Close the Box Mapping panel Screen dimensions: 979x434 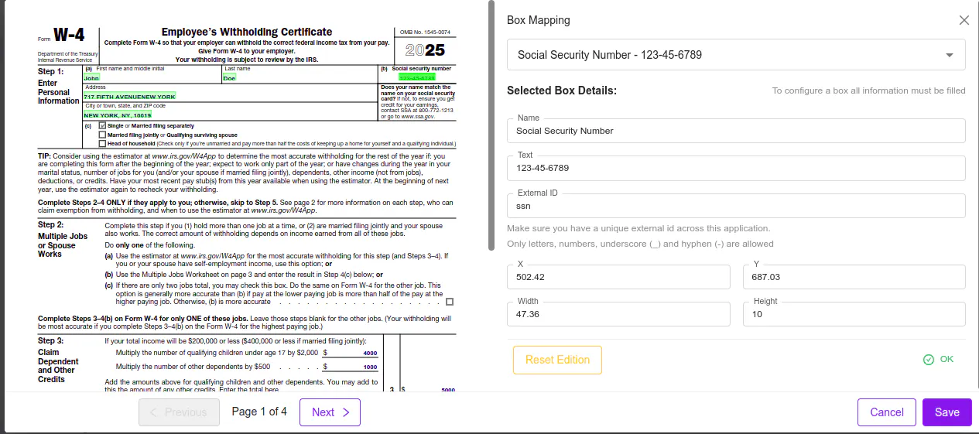tap(964, 21)
